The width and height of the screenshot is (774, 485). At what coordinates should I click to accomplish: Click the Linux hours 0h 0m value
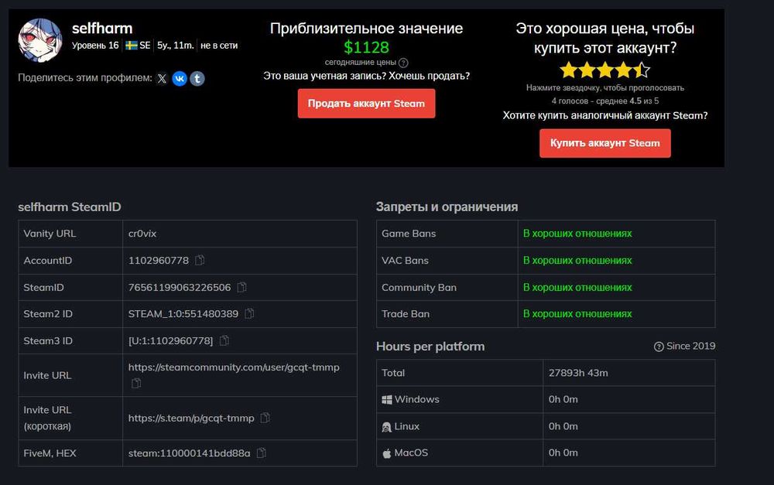[x=563, y=426]
